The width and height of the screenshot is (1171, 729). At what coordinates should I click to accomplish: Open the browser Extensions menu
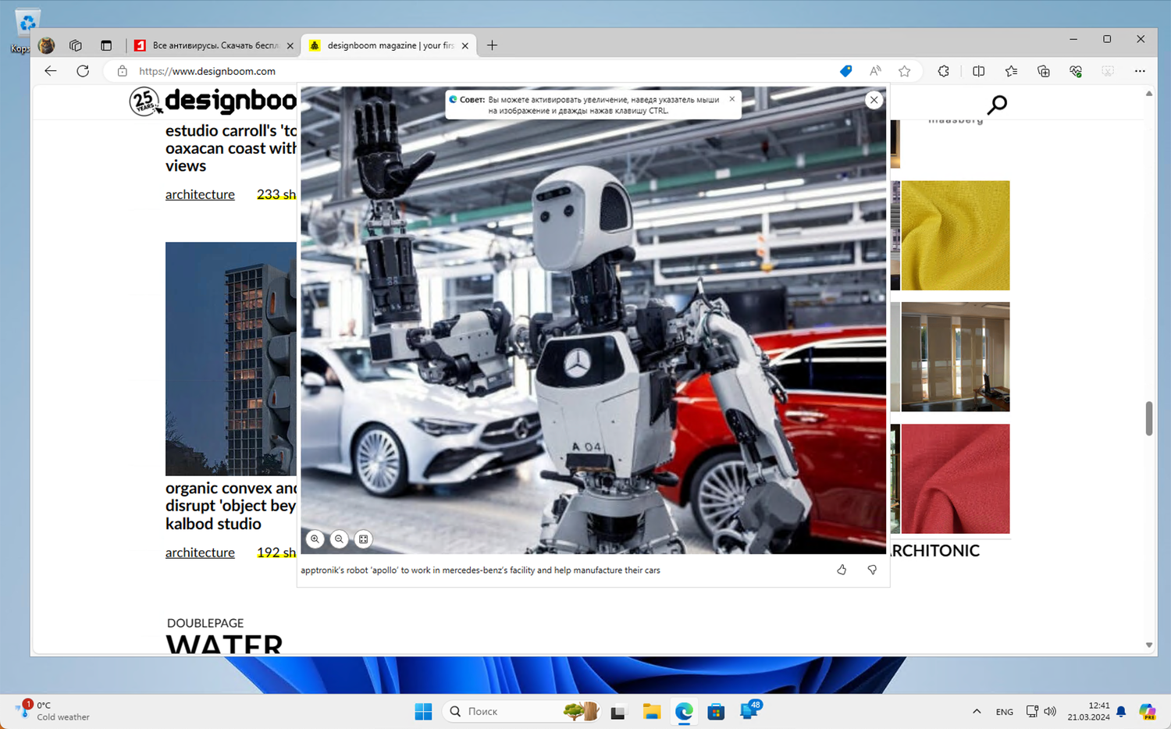coord(943,71)
